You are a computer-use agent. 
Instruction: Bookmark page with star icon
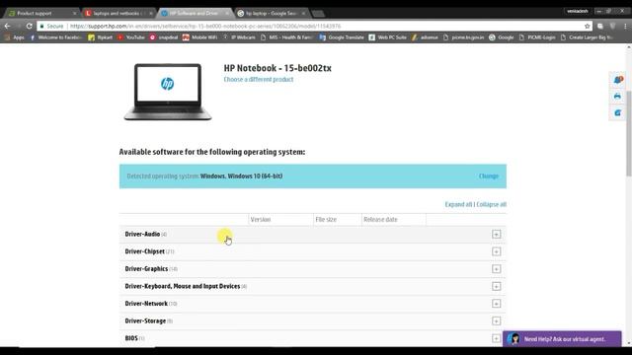pyautogui.click(x=587, y=27)
